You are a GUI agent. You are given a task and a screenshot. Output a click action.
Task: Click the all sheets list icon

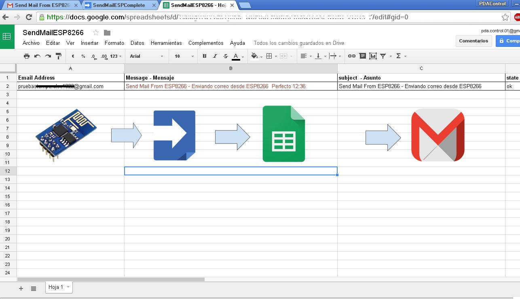pyautogui.click(x=34, y=288)
